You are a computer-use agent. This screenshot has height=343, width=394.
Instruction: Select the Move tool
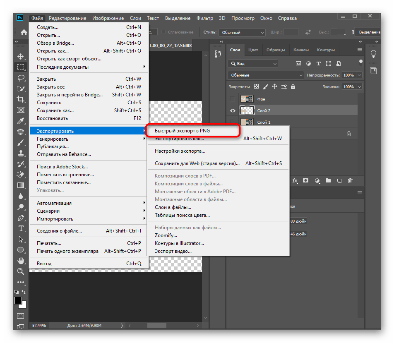click(x=21, y=56)
